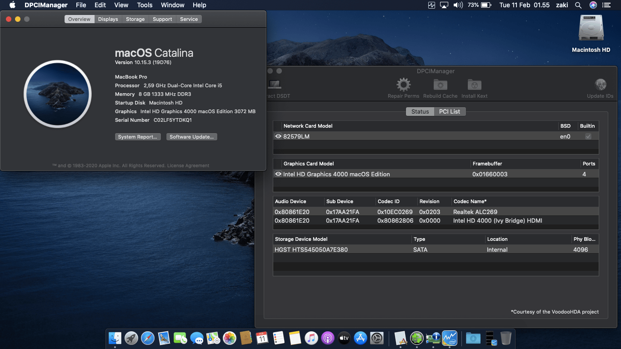Open the Downloads folder in Dock

(473, 338)
